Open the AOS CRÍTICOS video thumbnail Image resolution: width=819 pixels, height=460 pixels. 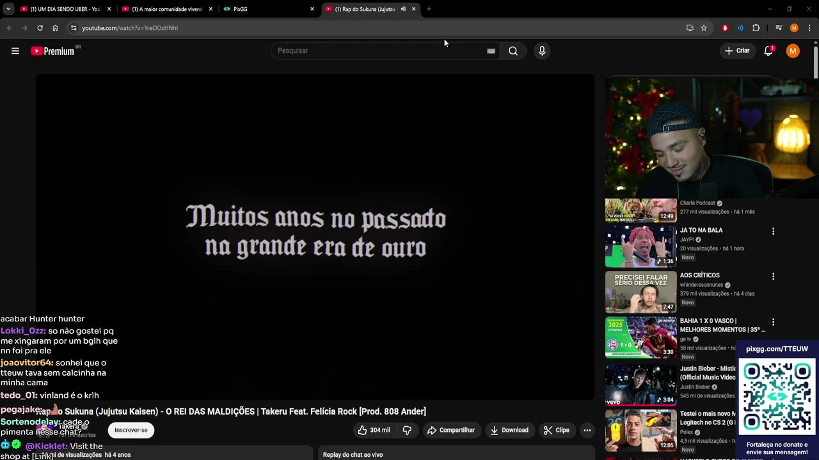640,291
